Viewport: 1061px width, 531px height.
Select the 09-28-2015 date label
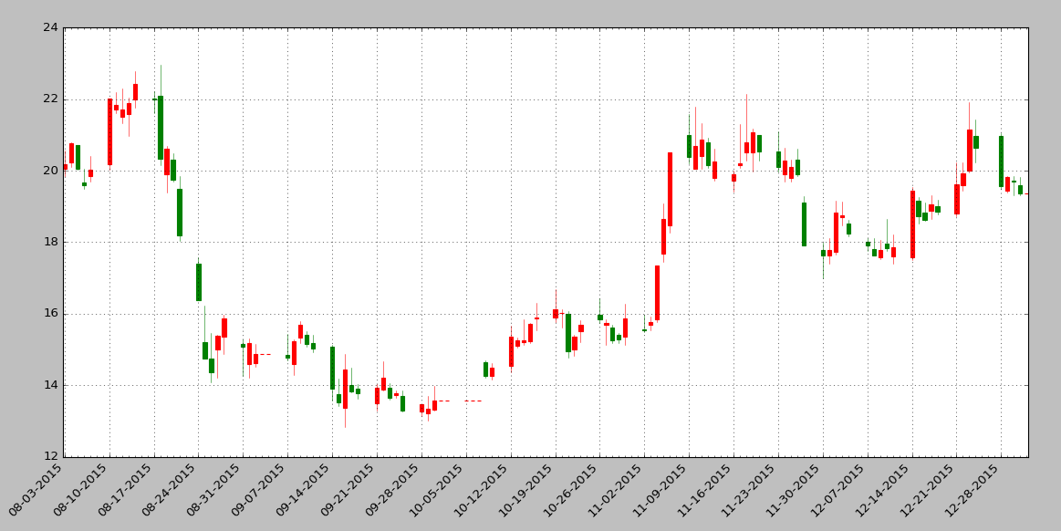click(x=392, y=490)
